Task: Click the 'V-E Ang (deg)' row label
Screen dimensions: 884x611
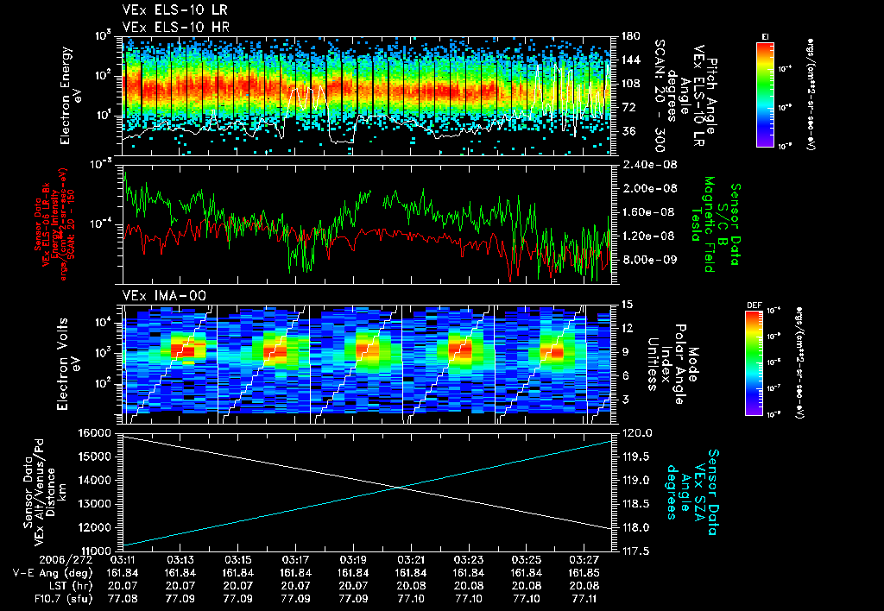Action: pyautogui.click(x=53, y=573)
